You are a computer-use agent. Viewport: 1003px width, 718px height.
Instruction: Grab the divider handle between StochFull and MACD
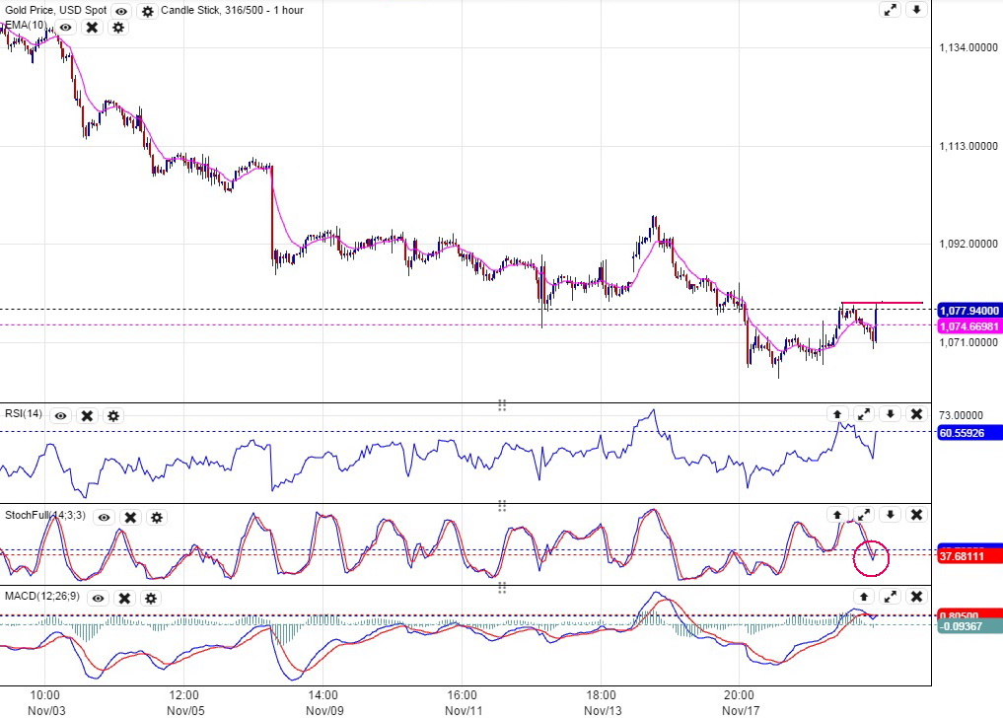click(x=502, y=588)
